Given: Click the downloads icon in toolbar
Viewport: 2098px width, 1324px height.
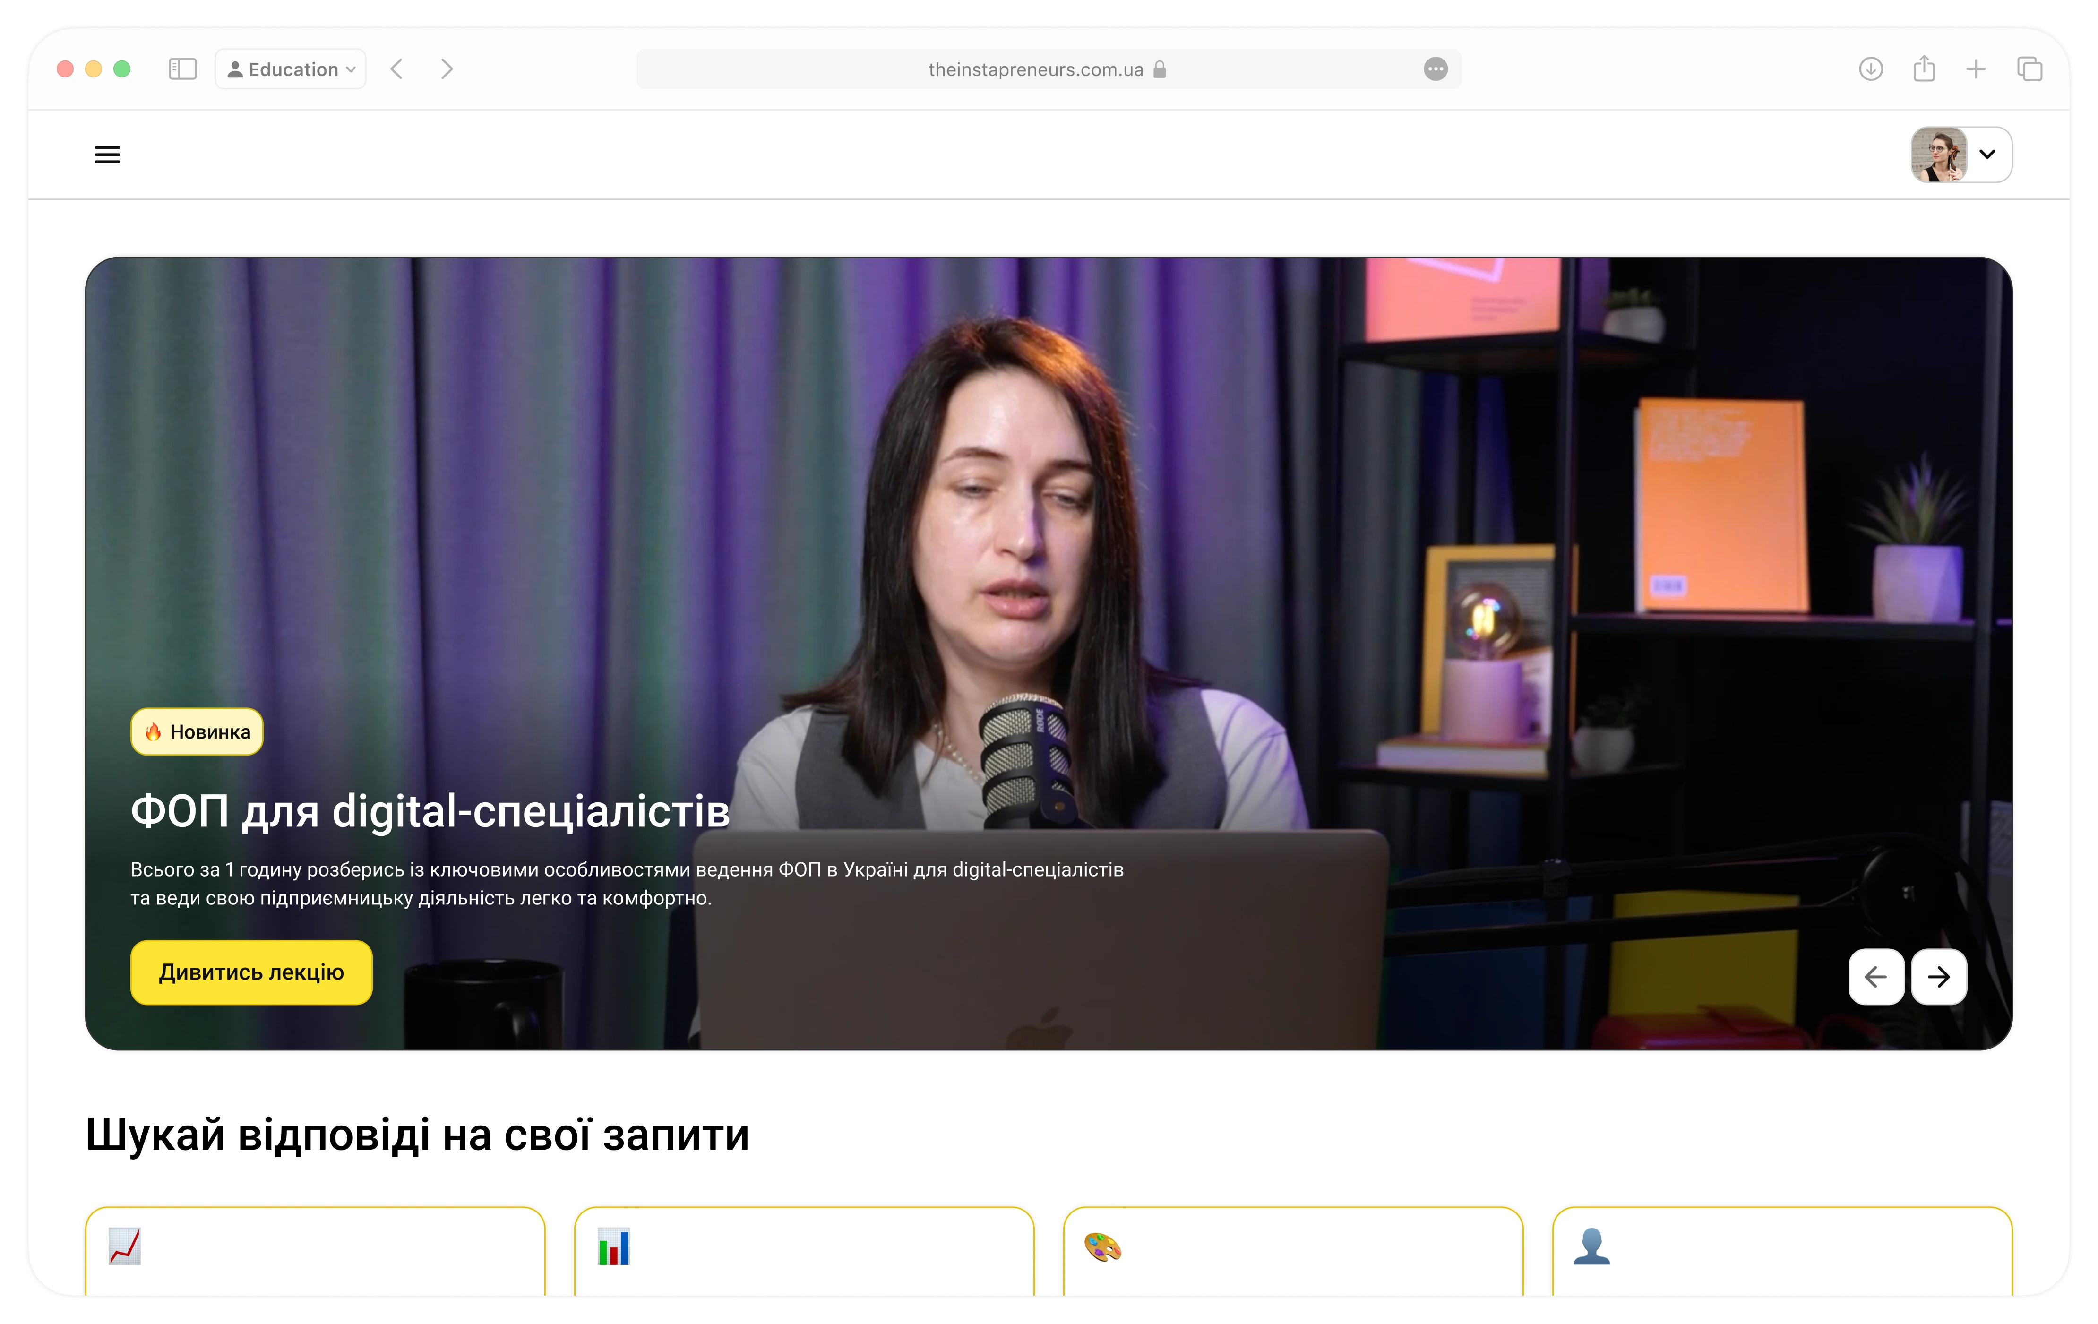Looking at the screenshot, I should [1871, 69].
